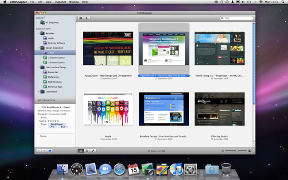Select All Snapshots in the library
288x180 pixels.
pos(52,23)
